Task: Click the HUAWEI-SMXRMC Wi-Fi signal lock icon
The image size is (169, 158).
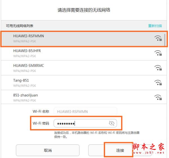Action: pos(158,68)
